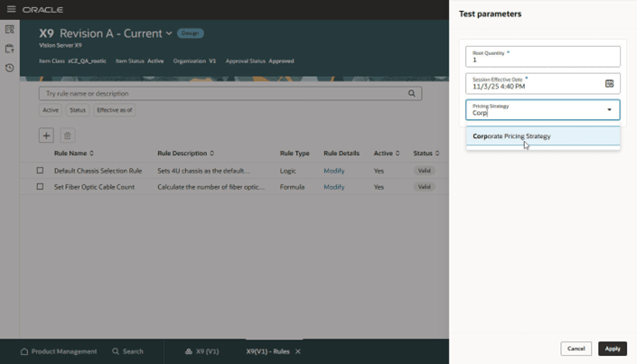Click the Logic rule type cell
Viewport: 637px width, 364px height.
pyautogui.click(x=287, y=171)
